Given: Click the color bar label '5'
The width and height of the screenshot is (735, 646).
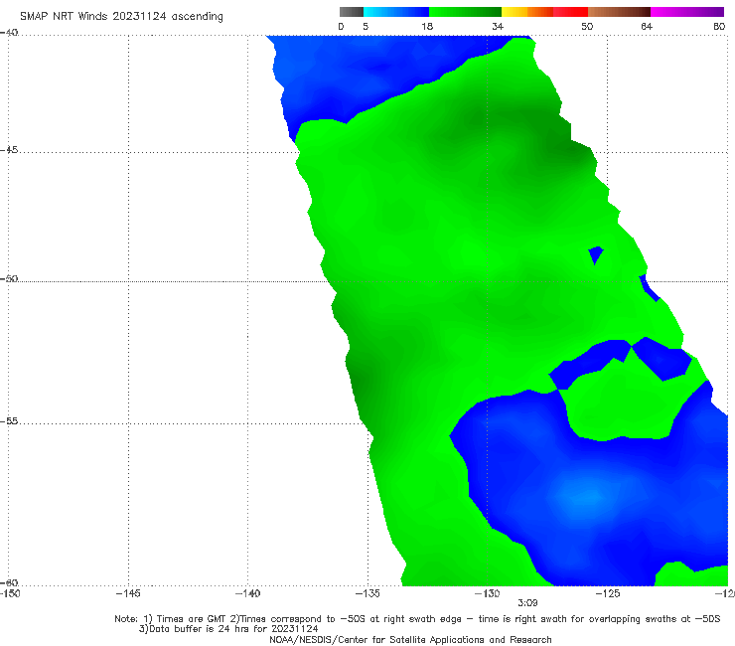Looking at the screenshot, I should (x=366, y=27).
